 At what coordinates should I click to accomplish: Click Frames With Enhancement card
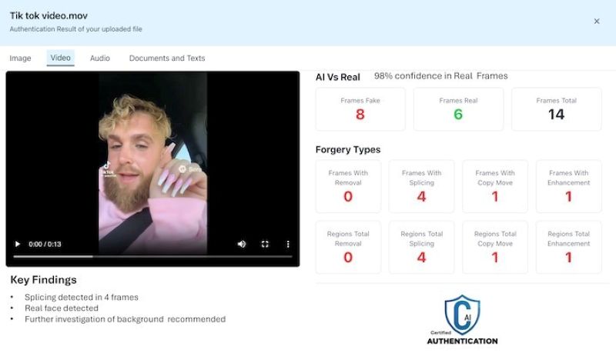[x=568, y=186]
